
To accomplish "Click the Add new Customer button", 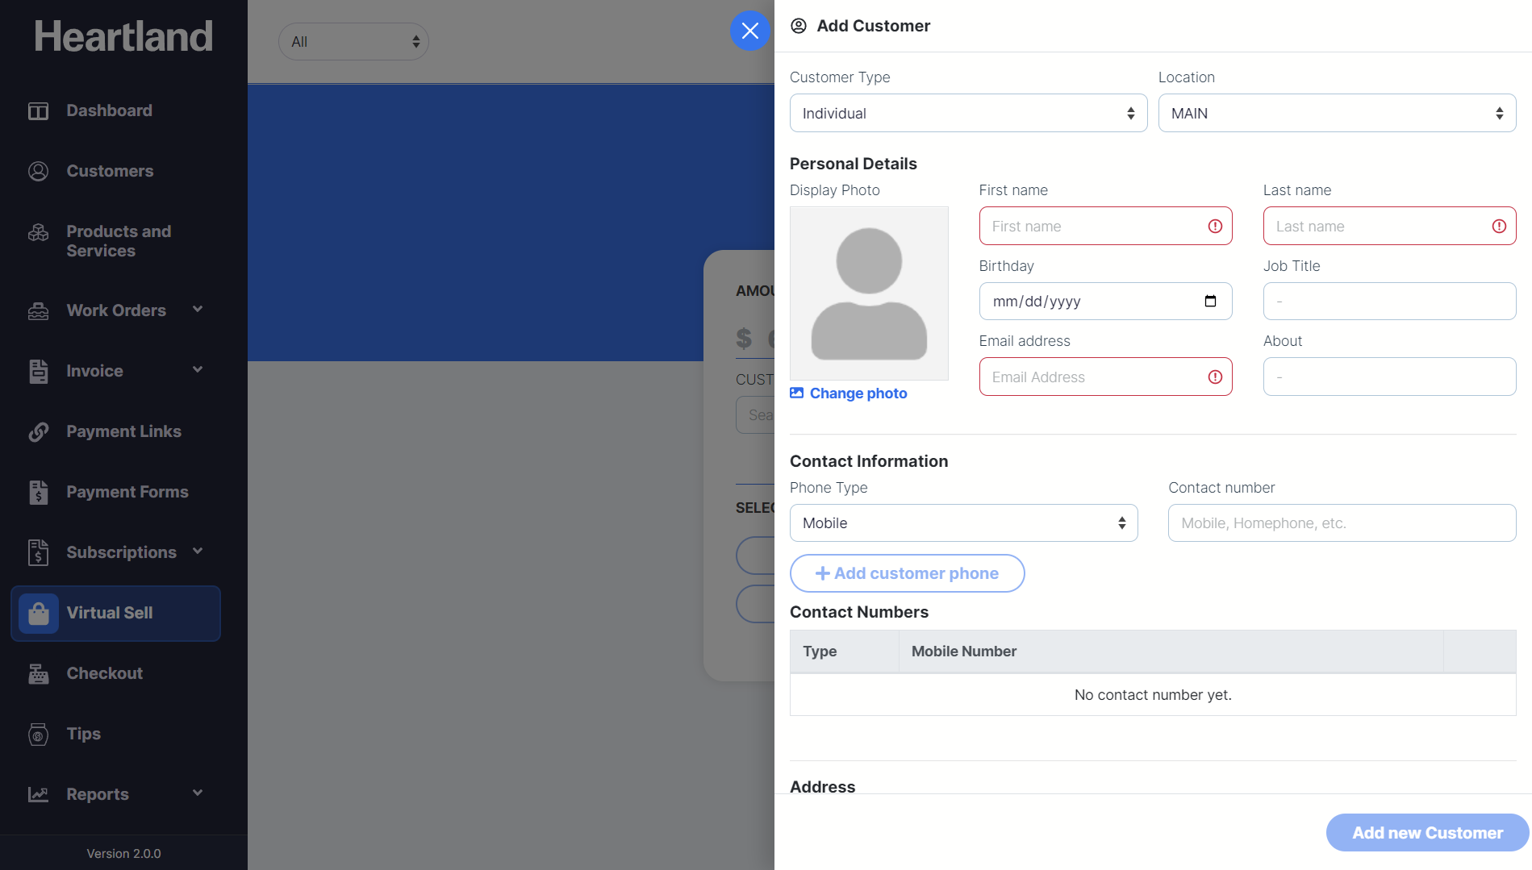I will 1426,833.
